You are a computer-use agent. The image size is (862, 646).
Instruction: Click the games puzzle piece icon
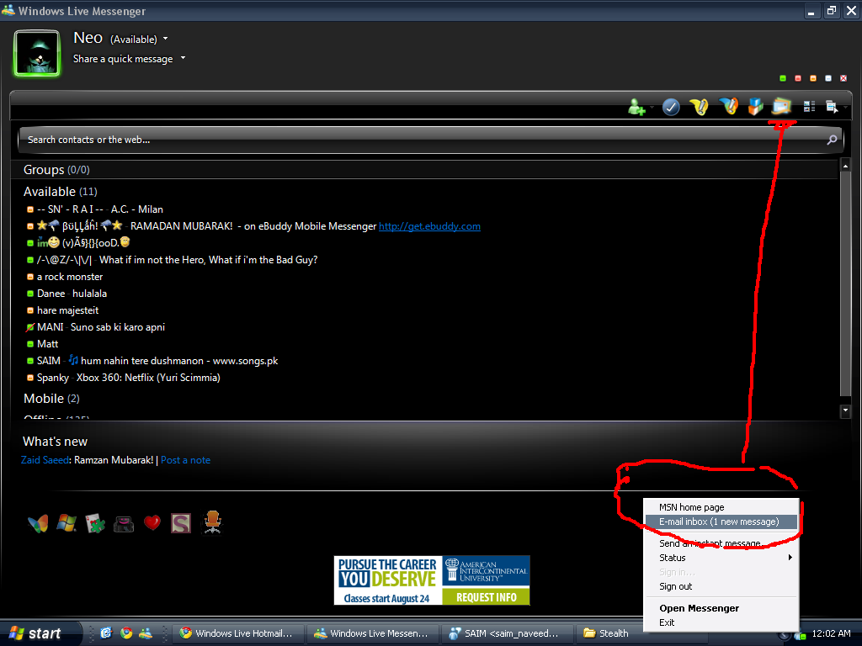click(x=95, y=523)
